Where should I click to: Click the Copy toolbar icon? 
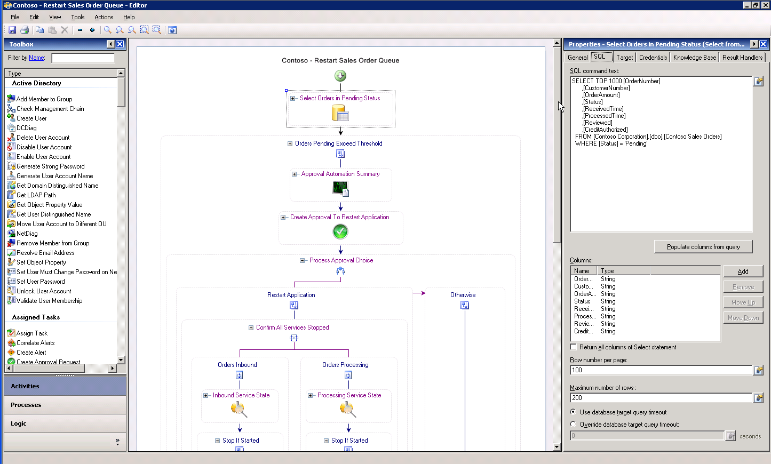39,30
